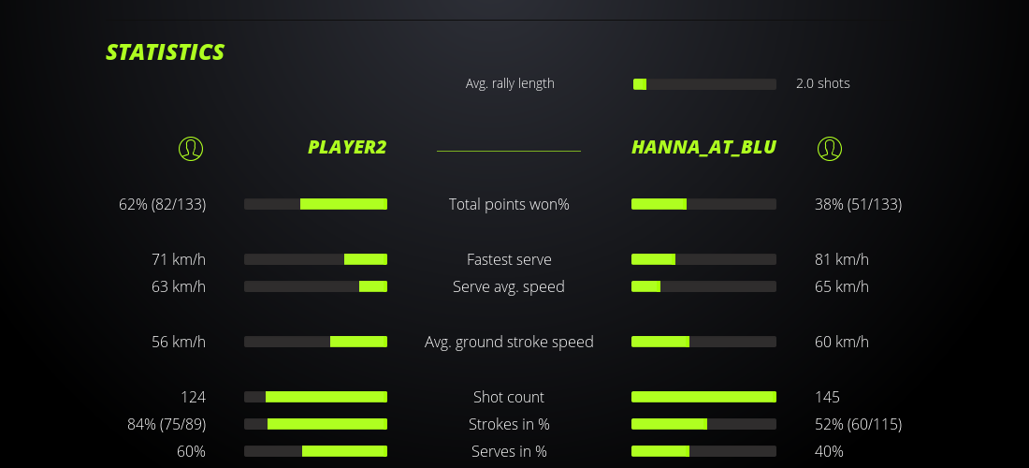This screenshot has width=1029, height=468.
Task: Click PLAYER2's Total points won bar
Action: coord(315,204)
